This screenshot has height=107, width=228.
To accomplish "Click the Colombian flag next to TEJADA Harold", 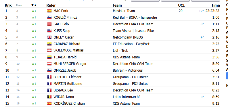I will 49,57.
